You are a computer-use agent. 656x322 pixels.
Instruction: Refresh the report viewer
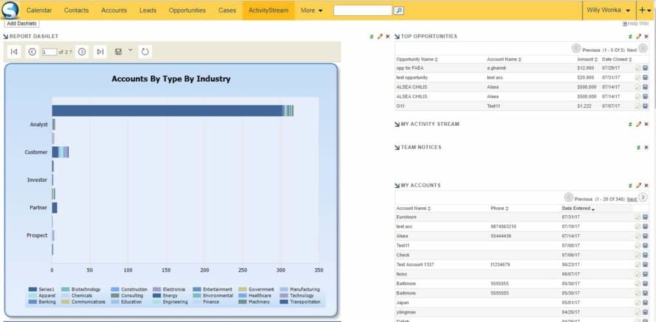point(145,52)
